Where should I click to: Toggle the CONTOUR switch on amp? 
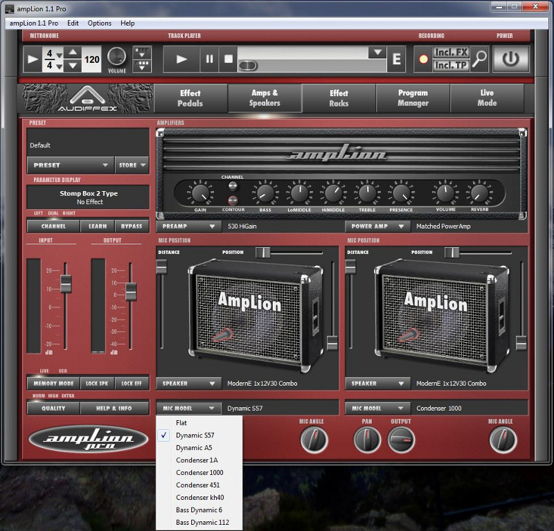pyautogui.click(x=233, y=200)
